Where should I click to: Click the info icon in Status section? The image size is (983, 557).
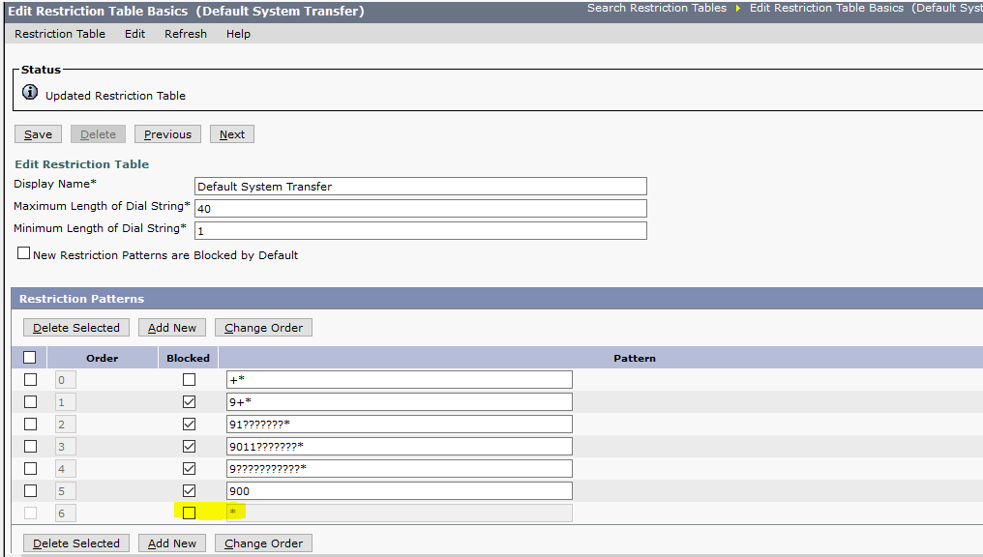pos(30,94)
